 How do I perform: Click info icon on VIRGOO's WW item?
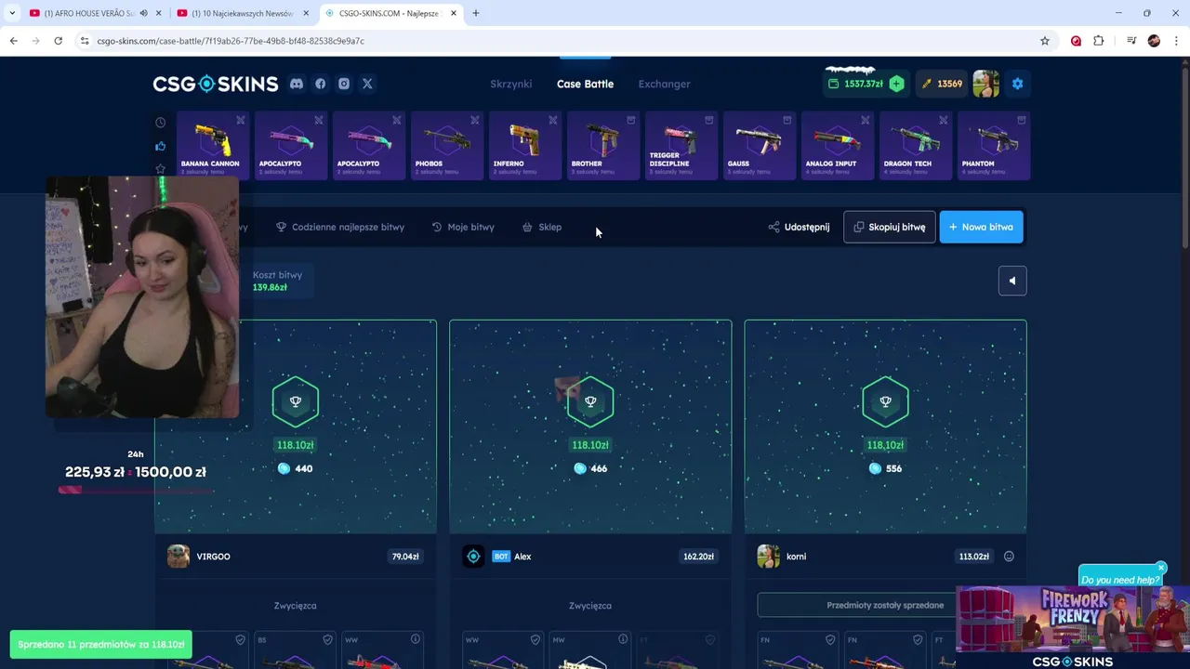[416, 639]
